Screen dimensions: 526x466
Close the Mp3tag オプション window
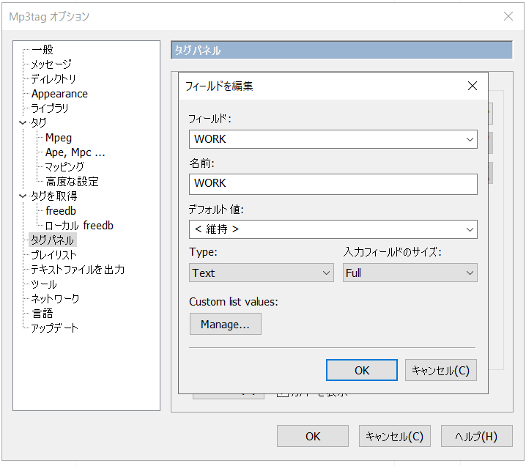pyautogui.click(x=508, y=16)
